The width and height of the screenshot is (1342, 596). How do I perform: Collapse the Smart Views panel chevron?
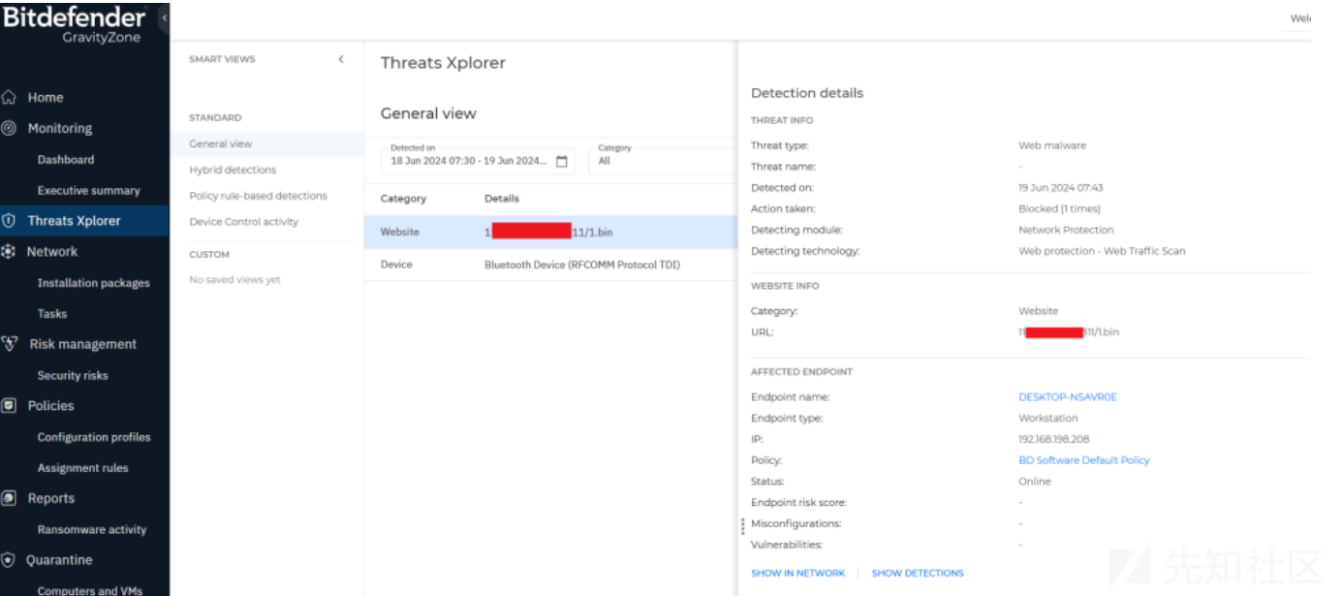pos(341,59)
